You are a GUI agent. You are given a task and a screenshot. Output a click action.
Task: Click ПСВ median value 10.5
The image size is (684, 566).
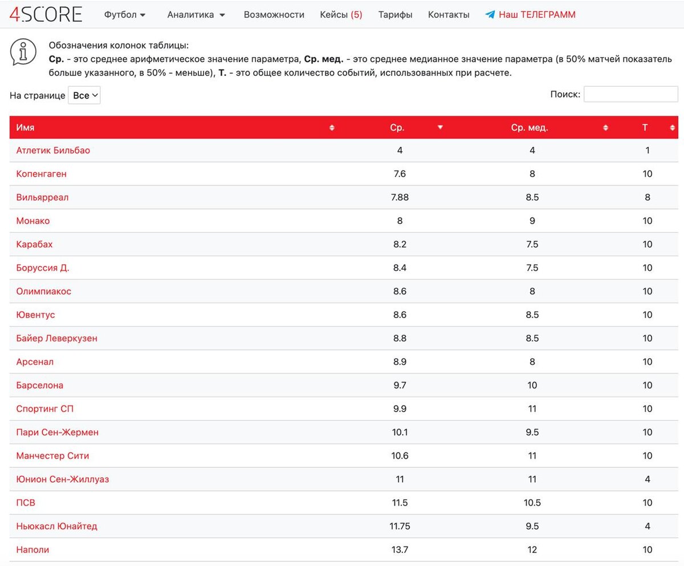tap(532, 503)
